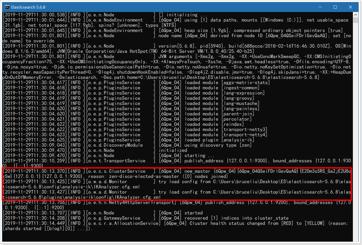Maximize the Elasticsearch console window
362x245 pixels.
point(335,7)
